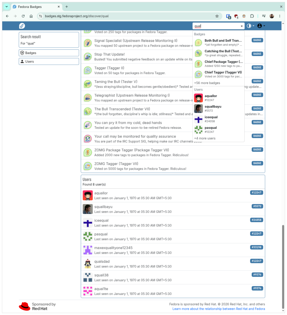The height and width of the screenshot is (315, 287).
Task: Click BADGE label on Telegraphist row
Action: tap(257, 95)
